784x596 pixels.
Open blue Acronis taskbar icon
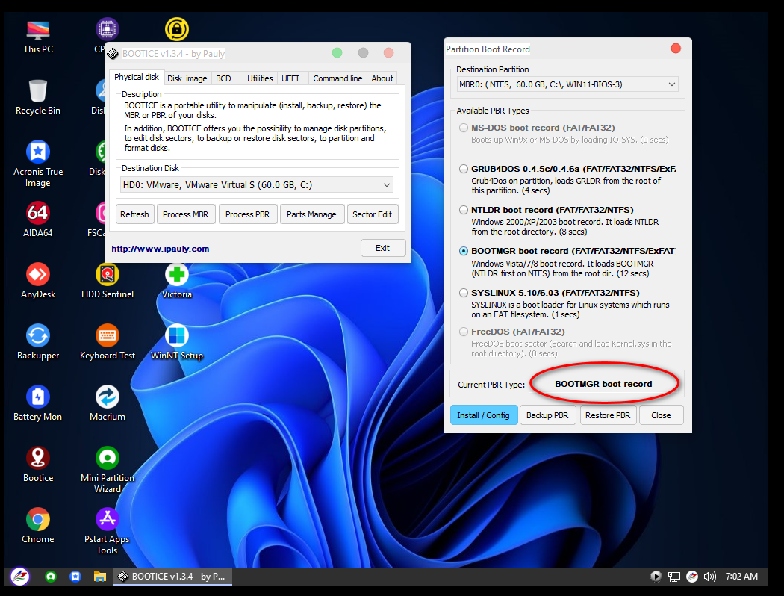click(x=75, y=577)
